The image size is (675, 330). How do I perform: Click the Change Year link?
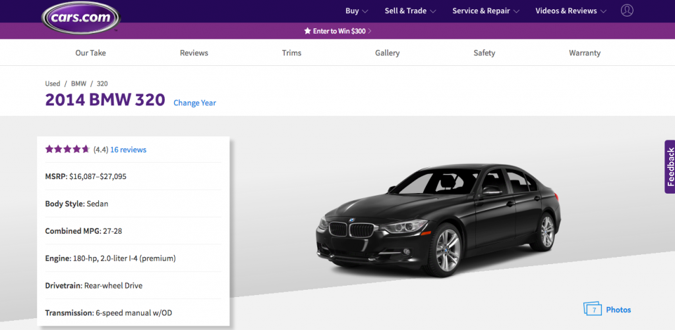(x=194, y=103)
